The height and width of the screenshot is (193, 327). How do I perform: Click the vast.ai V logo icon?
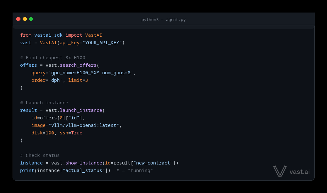279,171
